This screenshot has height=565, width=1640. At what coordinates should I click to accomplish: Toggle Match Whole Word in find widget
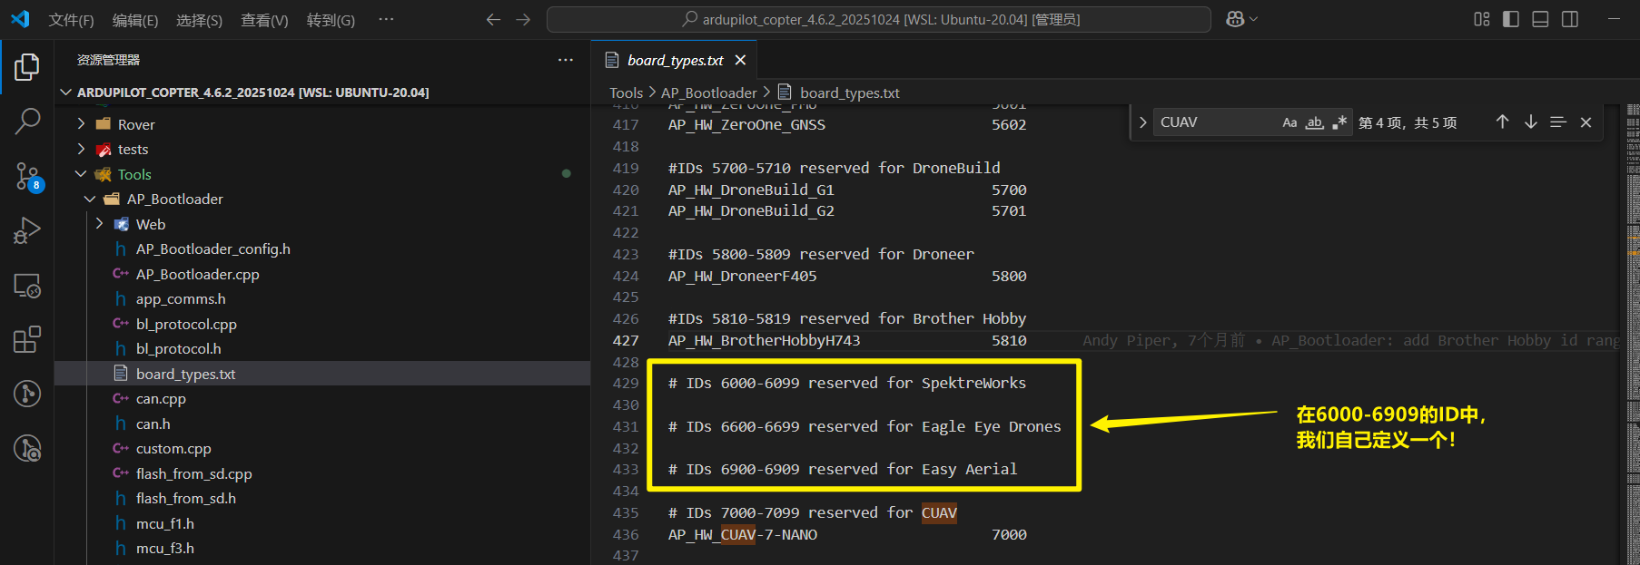(x=1314, y=122)
